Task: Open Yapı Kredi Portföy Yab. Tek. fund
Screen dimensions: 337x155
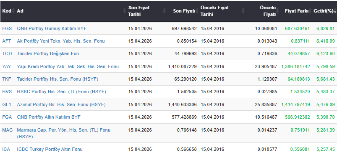Action: tap(68, 66)
